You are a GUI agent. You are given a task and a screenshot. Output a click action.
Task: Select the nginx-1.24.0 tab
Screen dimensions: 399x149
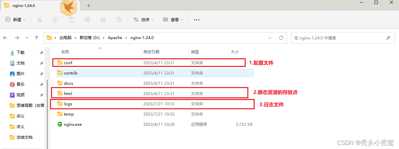pos(40,5)
